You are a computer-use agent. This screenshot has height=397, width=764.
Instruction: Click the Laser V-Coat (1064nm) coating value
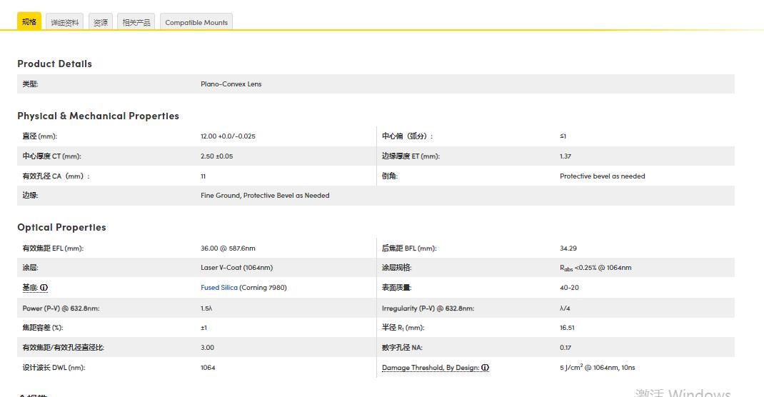[236, 268]
